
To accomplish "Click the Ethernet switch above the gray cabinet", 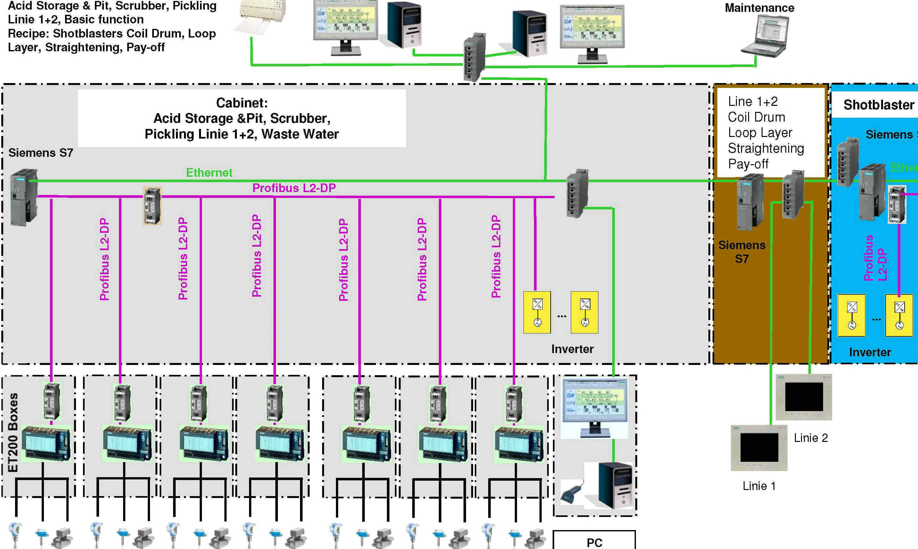I will click(474, 57).
